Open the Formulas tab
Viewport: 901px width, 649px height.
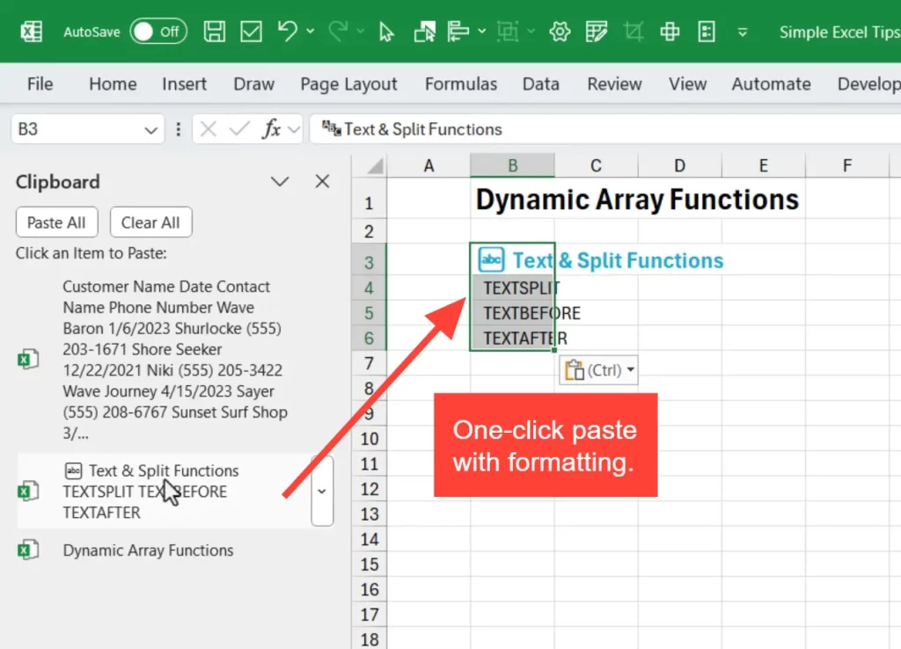point(461,84)
